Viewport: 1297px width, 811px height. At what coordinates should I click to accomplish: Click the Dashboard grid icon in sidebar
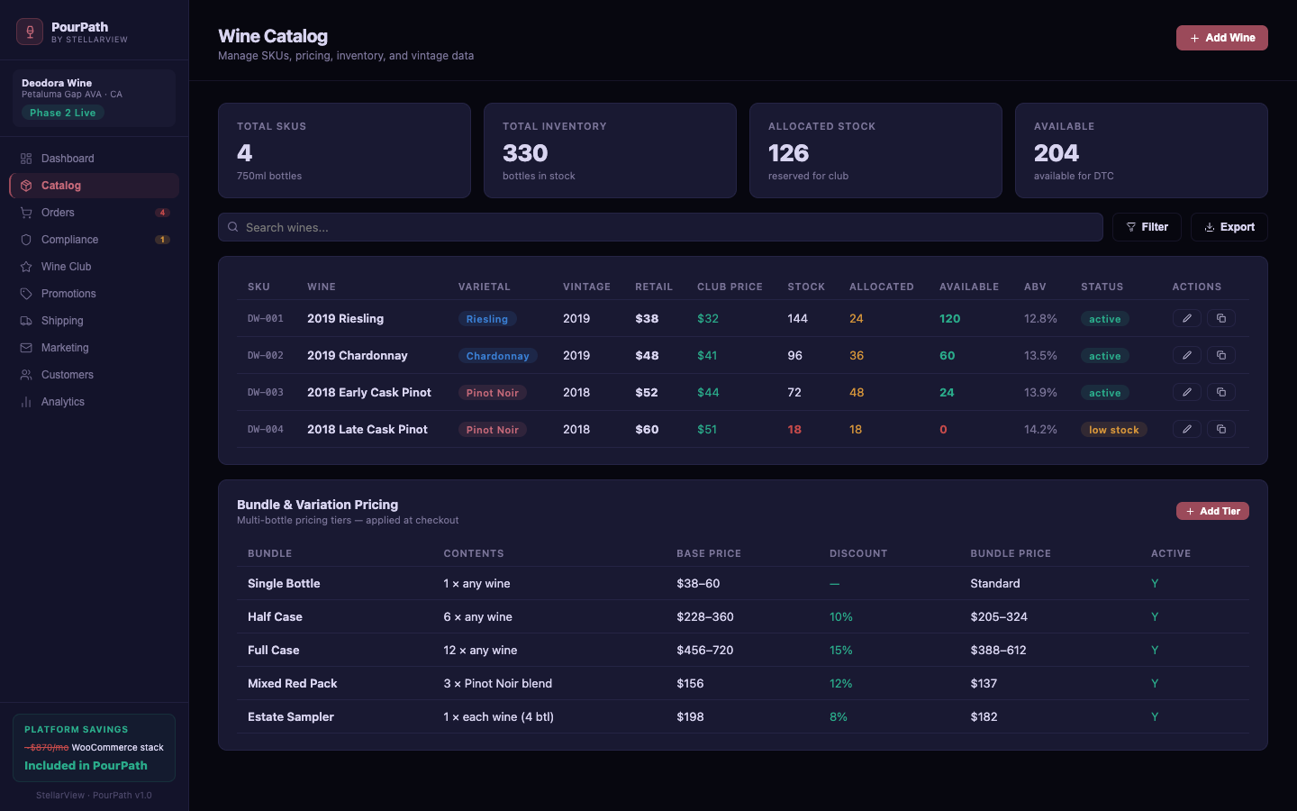pyautogui.click(x=26, y=159)
